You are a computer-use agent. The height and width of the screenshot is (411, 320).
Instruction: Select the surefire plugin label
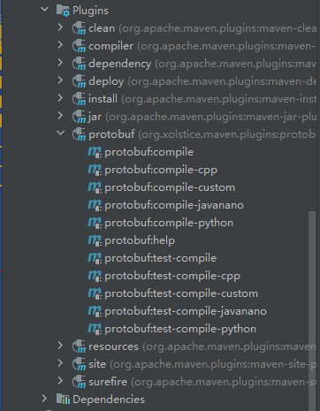click(108, 382)
